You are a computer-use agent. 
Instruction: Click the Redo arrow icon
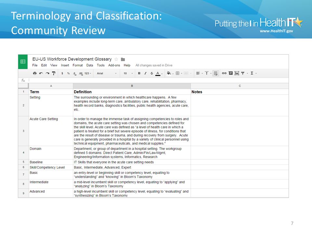47,73
